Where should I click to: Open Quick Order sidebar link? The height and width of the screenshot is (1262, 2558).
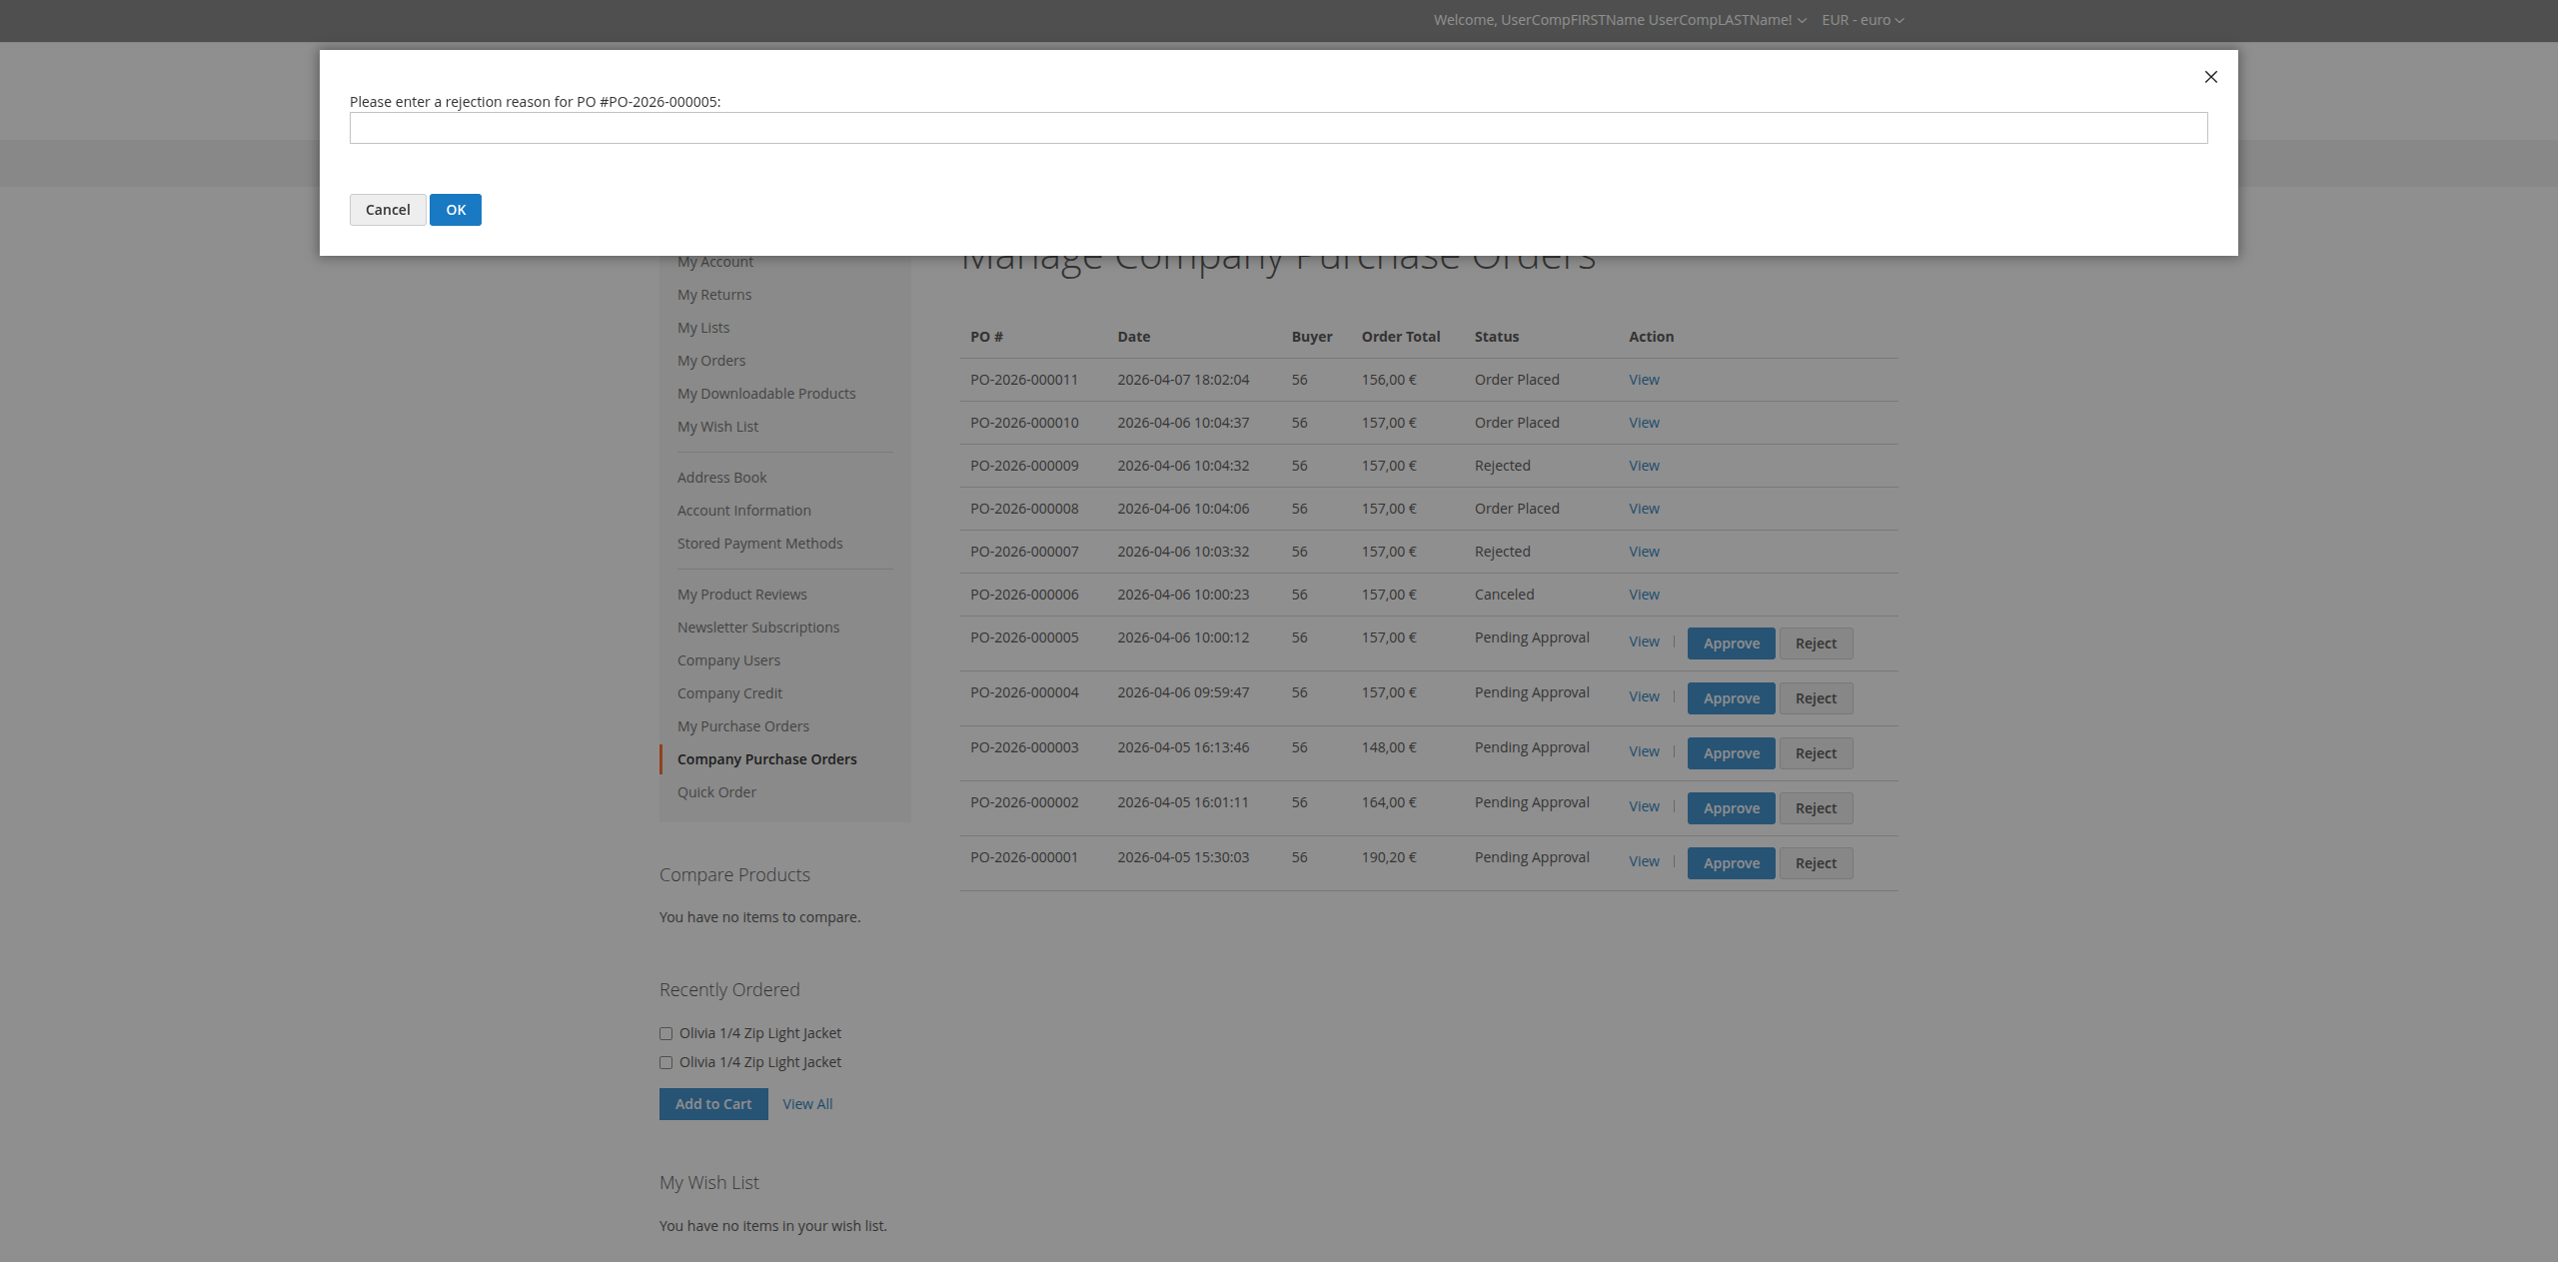(716, 792)
